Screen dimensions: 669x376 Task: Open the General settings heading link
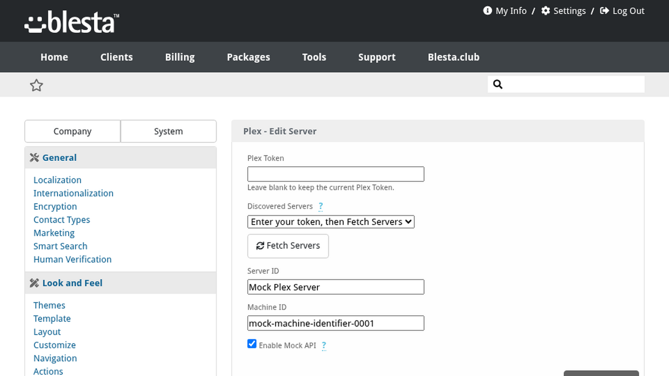(59, 158)
